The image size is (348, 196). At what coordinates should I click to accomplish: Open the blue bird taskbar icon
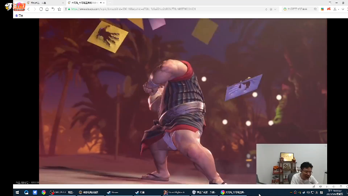pos(35,193)
